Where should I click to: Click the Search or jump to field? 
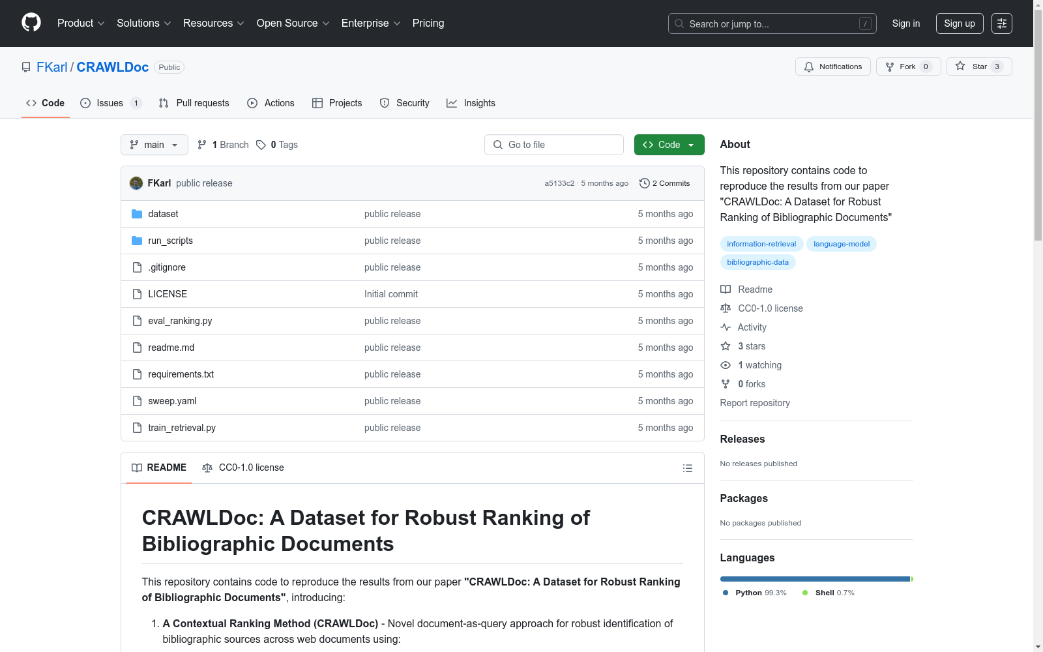click(x=772, y=23)
